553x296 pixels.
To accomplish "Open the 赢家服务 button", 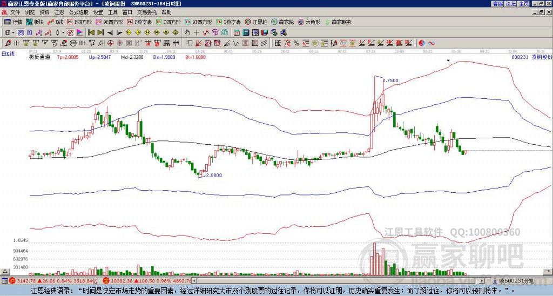I will [x=338, y=22].
